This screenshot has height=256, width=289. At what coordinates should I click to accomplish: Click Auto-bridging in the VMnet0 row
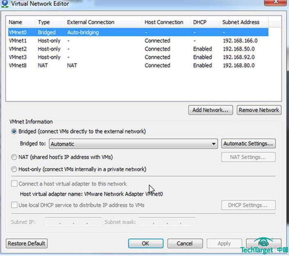83,32
